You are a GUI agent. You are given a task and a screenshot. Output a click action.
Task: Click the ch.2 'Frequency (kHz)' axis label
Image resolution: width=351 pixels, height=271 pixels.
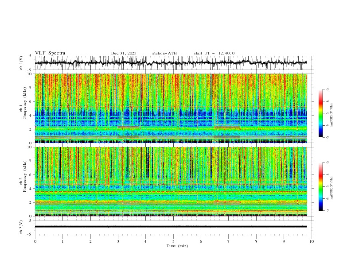coord(25,176)
